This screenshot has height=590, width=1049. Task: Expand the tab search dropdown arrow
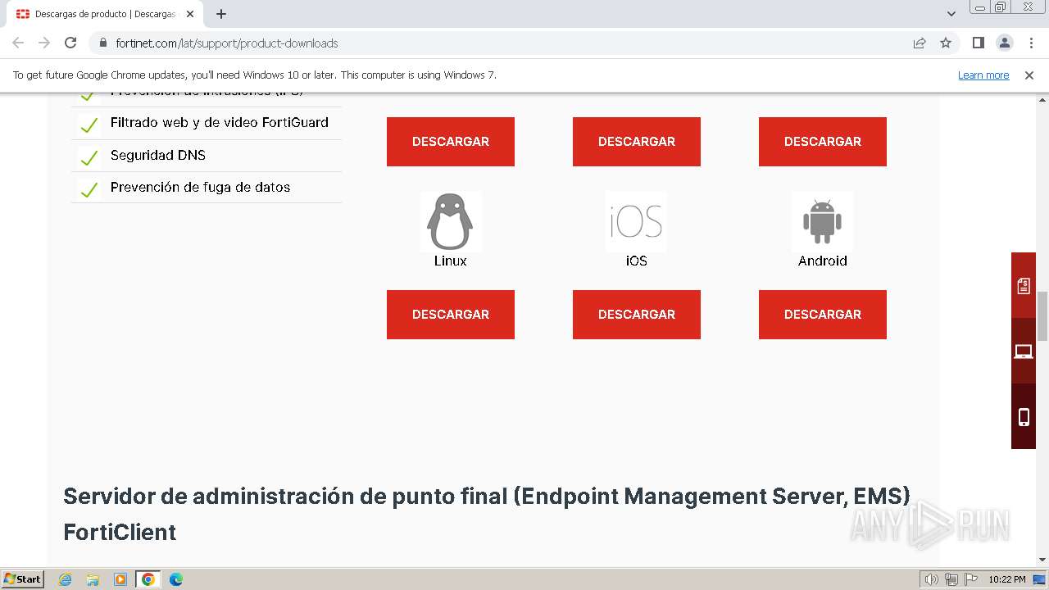click(x=951, y=14)
